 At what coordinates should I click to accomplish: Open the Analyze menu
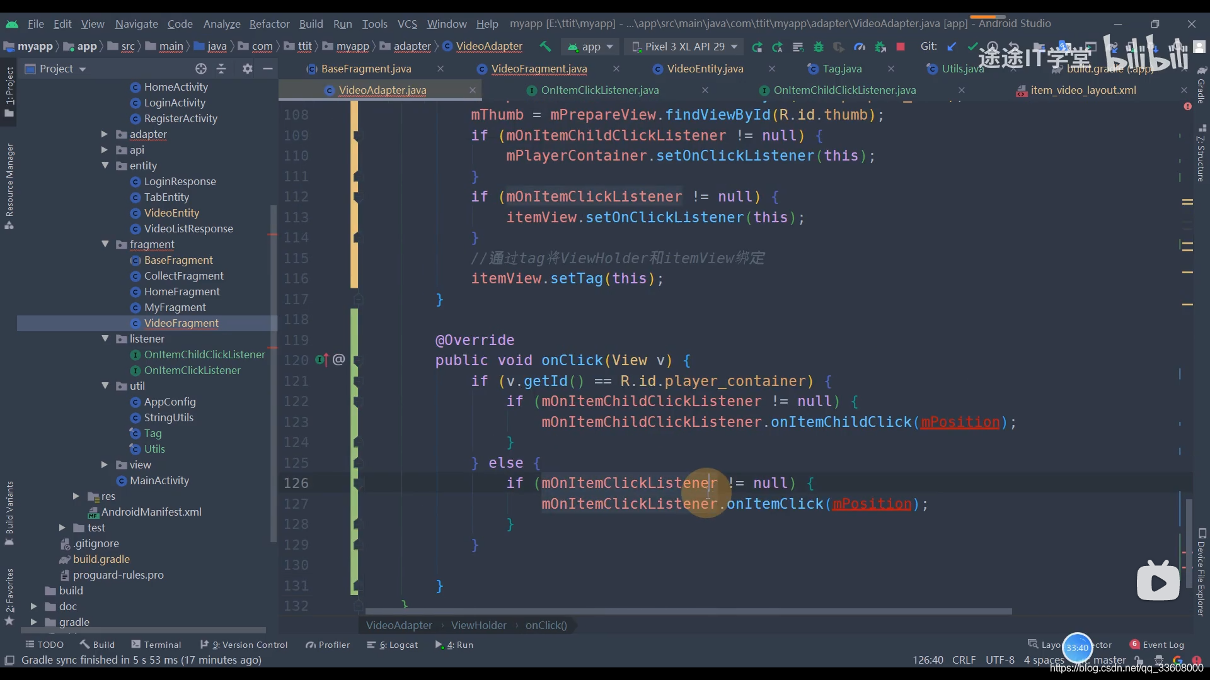(222, 23)
